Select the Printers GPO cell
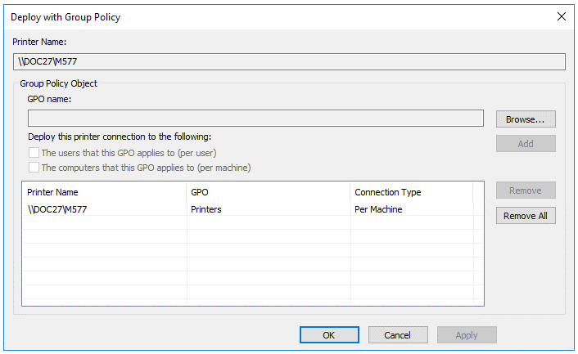Viewport: 578px width, 354px height. 206,209
